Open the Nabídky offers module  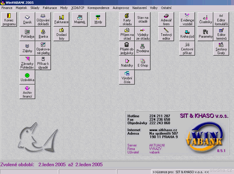pos(127,63)
